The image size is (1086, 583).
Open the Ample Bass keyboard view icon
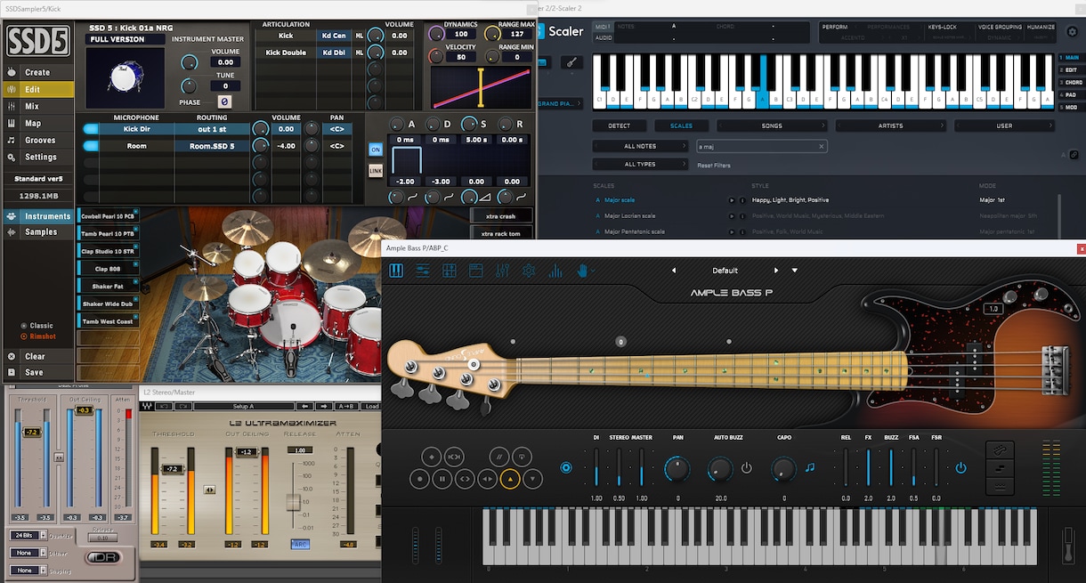point(396,271)
